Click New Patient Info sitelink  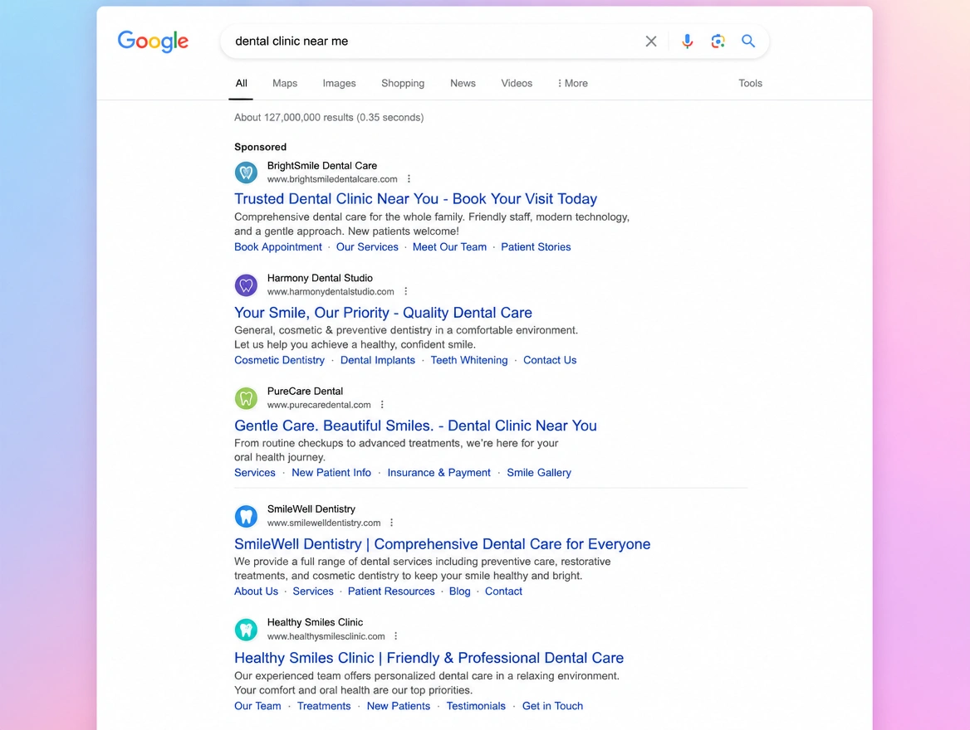pyautogui.click(x=331, y=473)
